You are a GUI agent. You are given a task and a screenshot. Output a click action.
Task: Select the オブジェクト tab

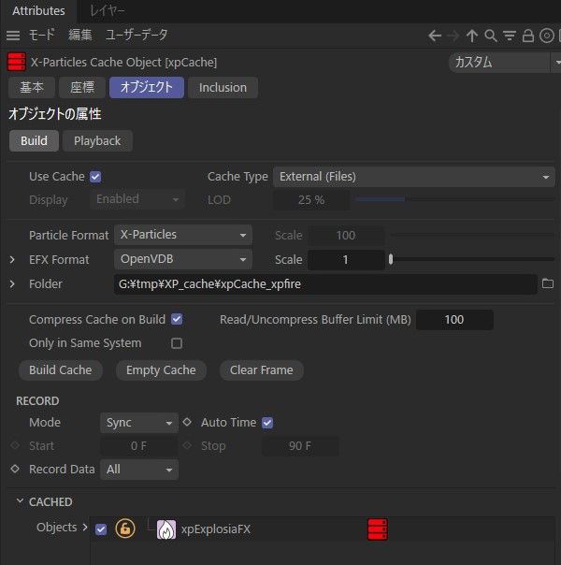(147, 87)
